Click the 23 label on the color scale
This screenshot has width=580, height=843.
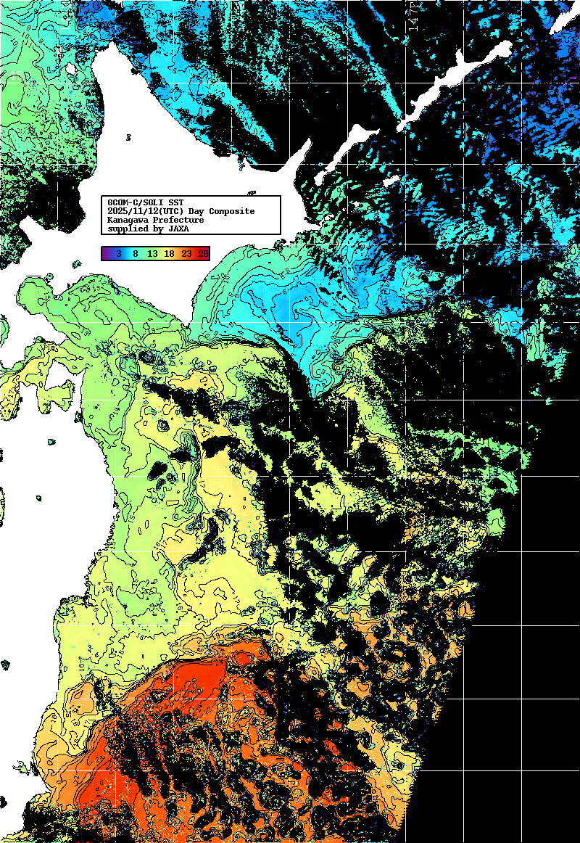coord(186,254)
